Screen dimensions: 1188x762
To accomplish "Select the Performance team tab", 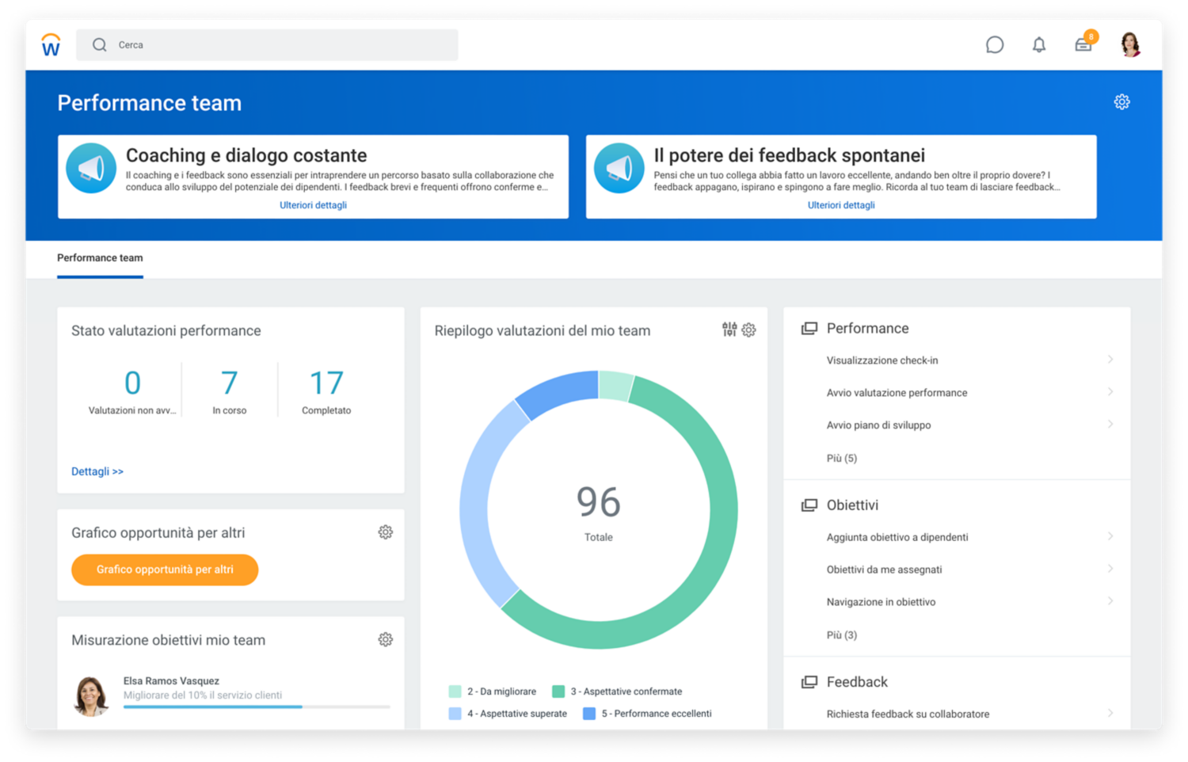I will (100, 258).
